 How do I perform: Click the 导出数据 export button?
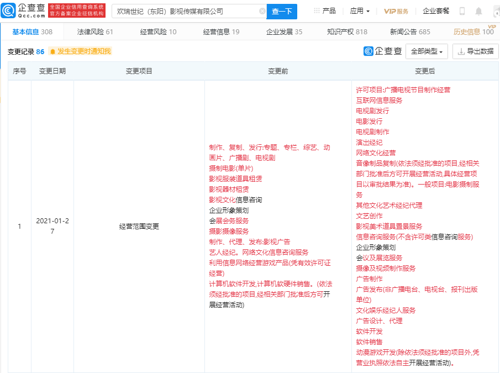[476, 51]
